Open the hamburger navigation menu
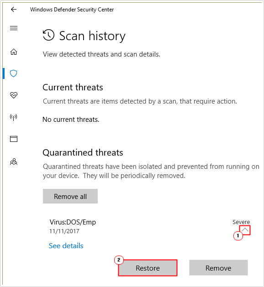The height and width of the screenshot is (287, 264). [x=14, y=28]
